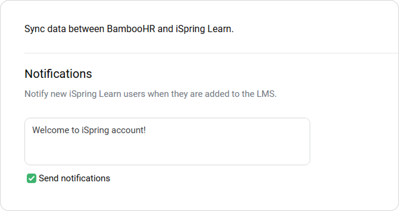The width and height of the screenshot is (399, 211).
Task: Click the 'Send notifications' label text
Action: tap(74, 178)
